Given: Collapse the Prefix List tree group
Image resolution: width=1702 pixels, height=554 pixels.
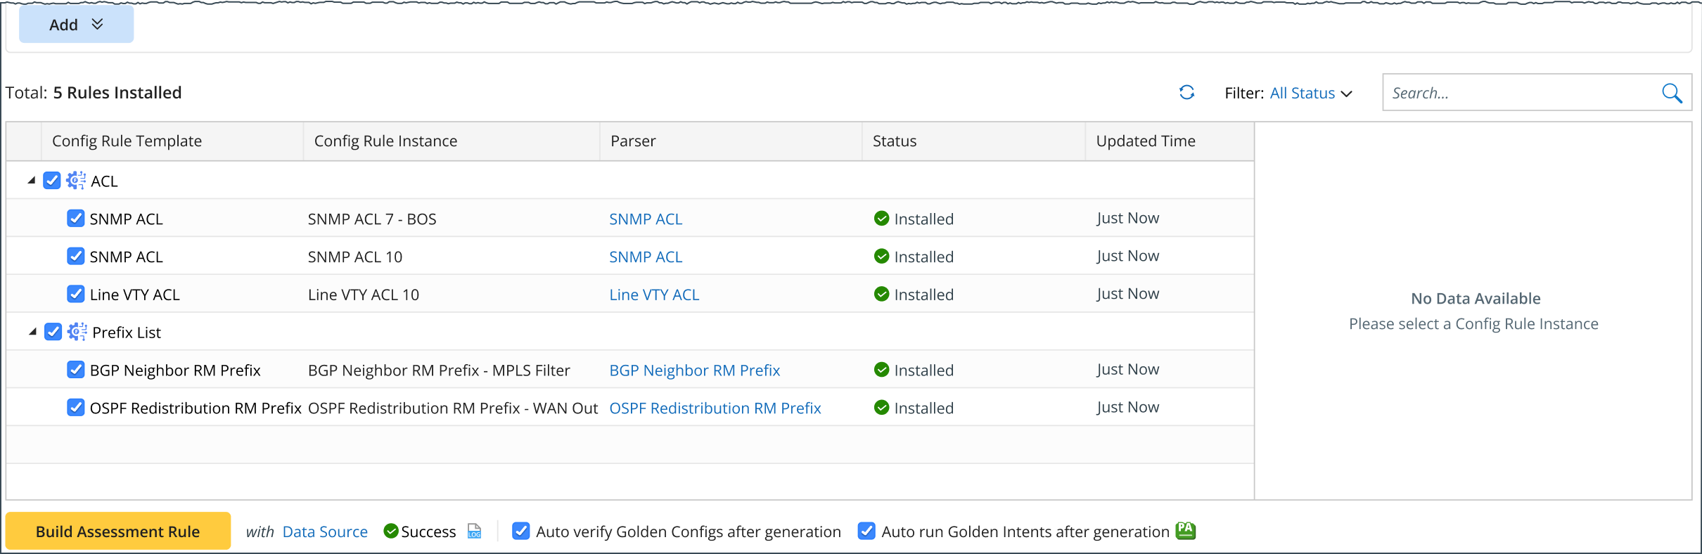Looking at the screenshot, I should [32, 332].
